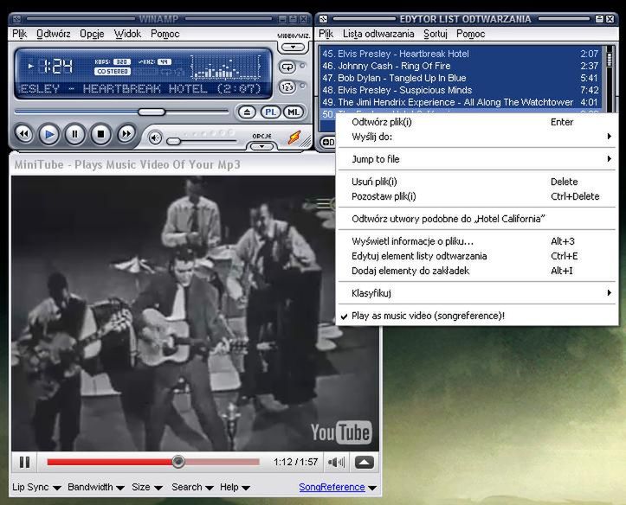Image resolution: width=626 pixels, height=505 pixels.
Task: Open the Size dropdown
Action: [147, 487]
